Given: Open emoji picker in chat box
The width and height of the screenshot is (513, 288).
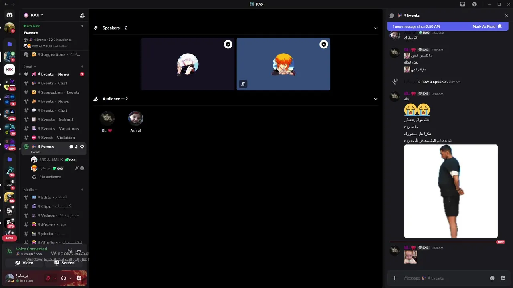Looking at the screenshot, I should [x=492, y=278].
